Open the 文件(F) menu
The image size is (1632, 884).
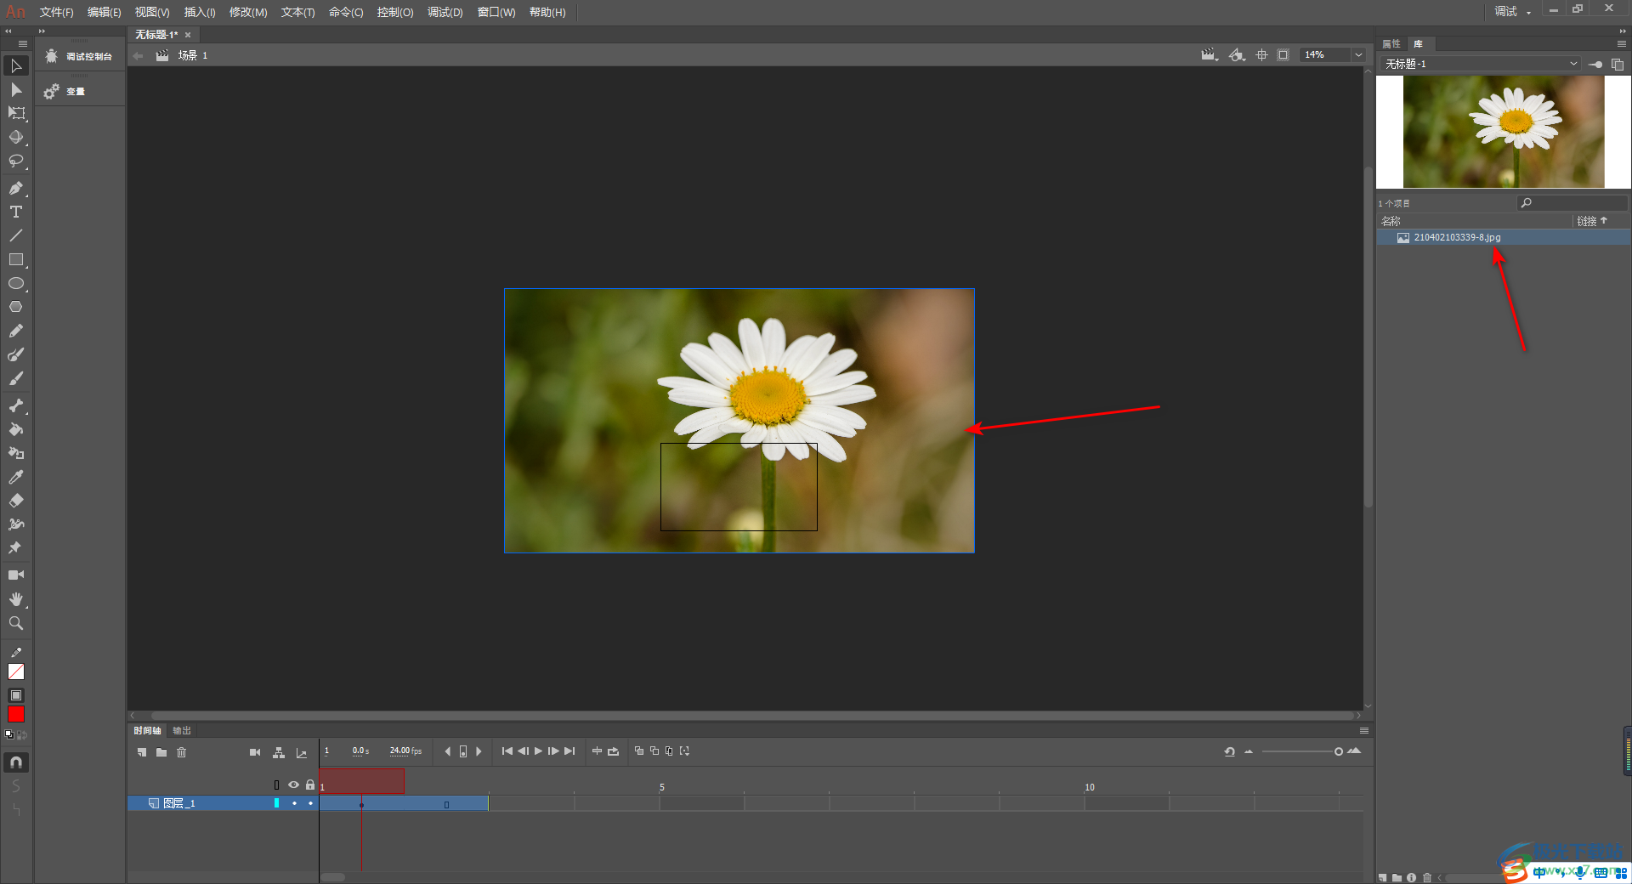(x=56, y=13)
